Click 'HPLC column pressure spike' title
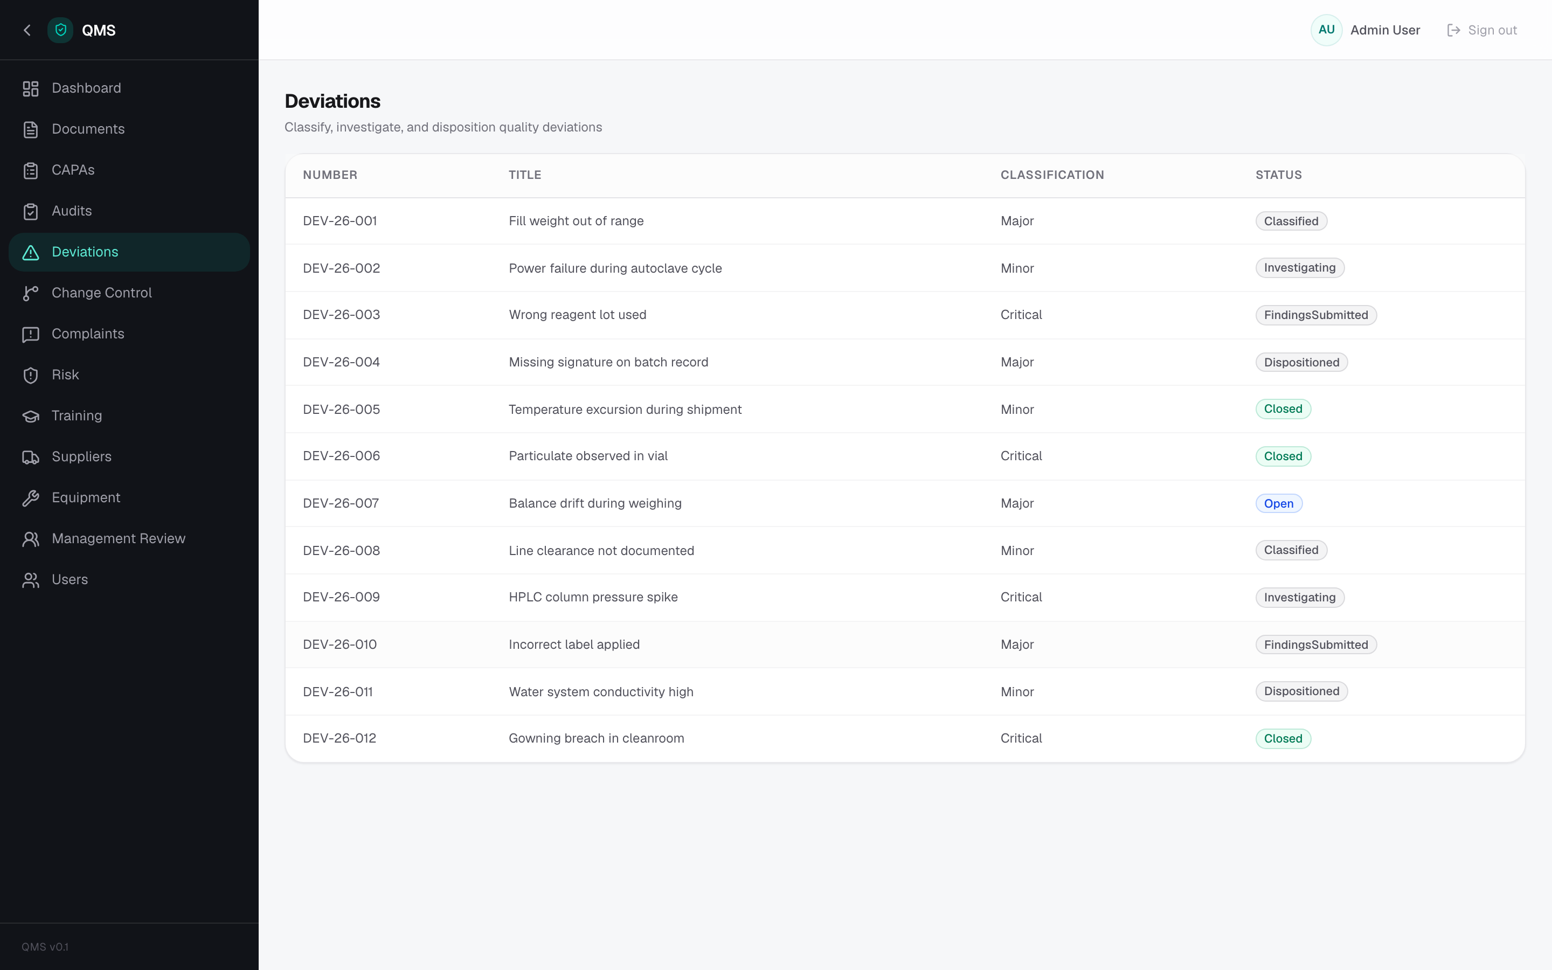The height and width of the screenshot is (970, 1552). (x=593, y=597)
